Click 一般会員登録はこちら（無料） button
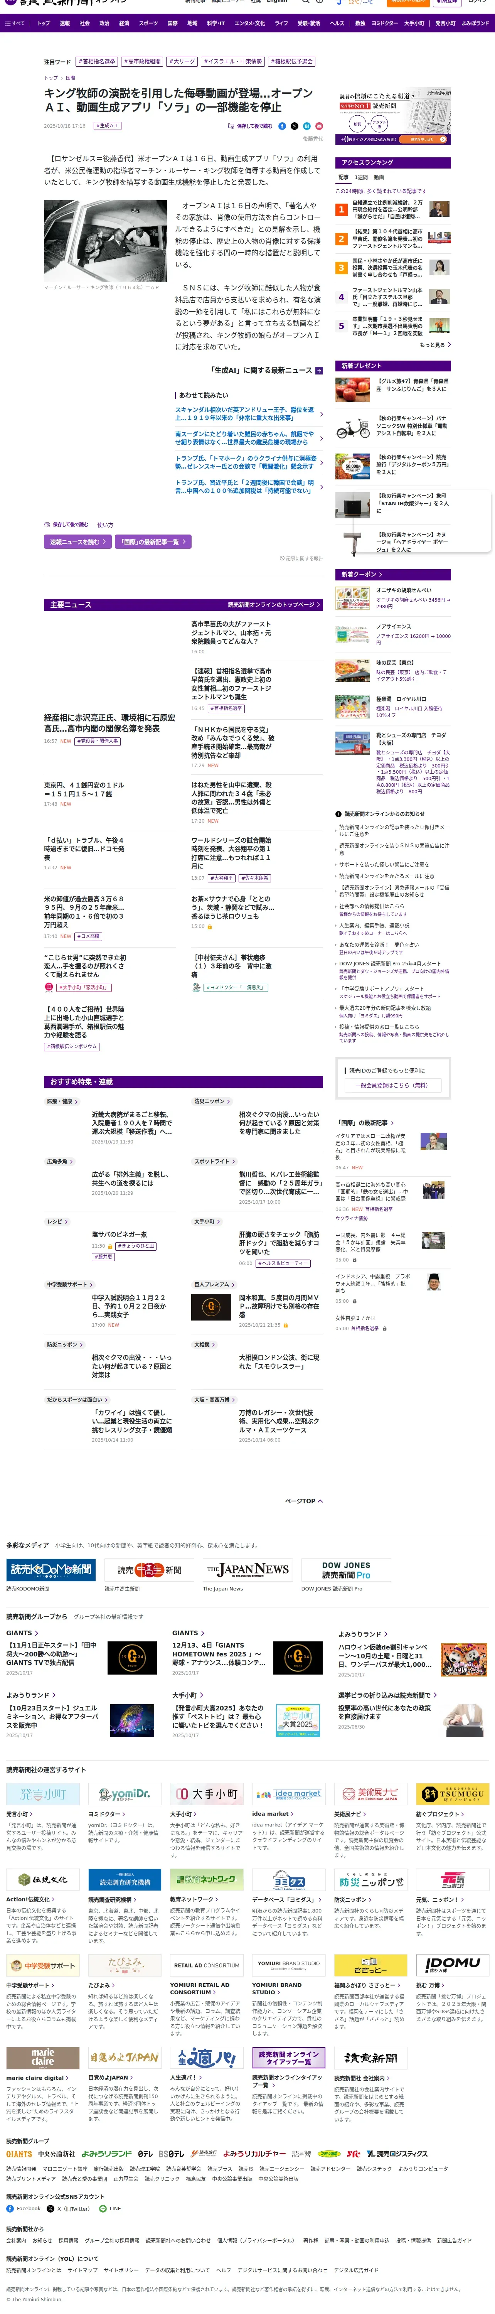The width and height of the screenshot is (495, 2314). pos(392,1085)
